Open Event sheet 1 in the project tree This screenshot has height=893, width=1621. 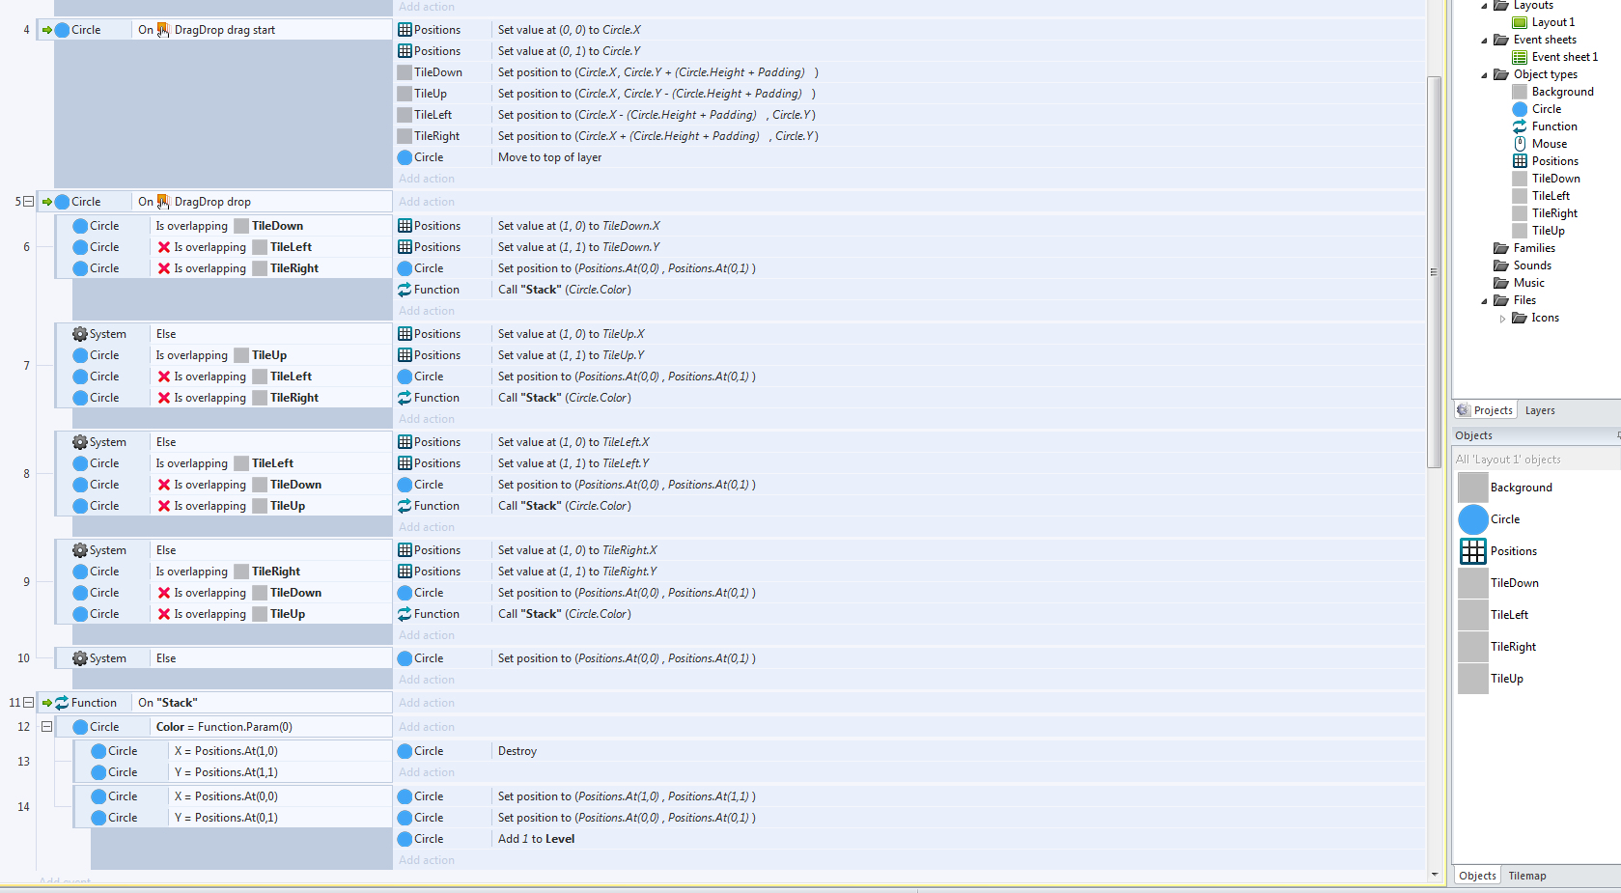(x=1564, y=57)
